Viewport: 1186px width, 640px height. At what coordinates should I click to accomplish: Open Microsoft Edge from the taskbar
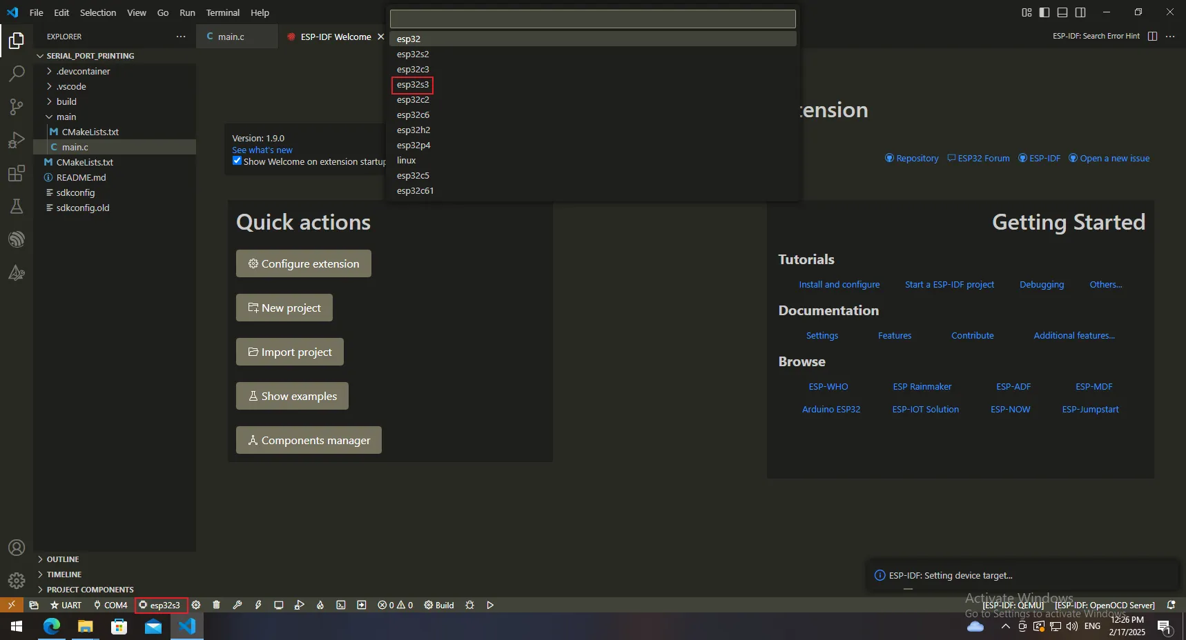[52, 626]
